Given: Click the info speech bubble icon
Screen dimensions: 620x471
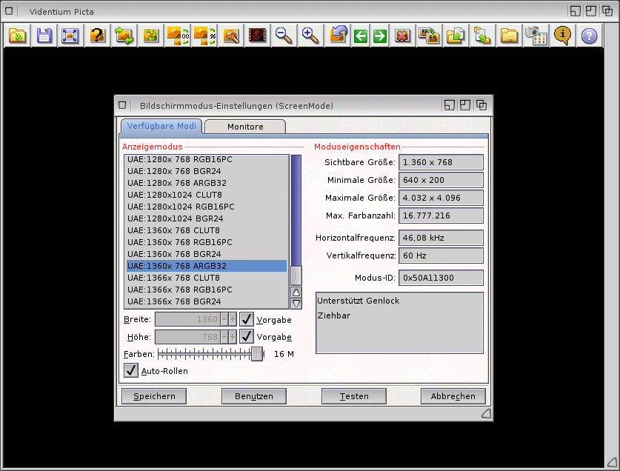Looking at the screenshot, I should (562, 36).
